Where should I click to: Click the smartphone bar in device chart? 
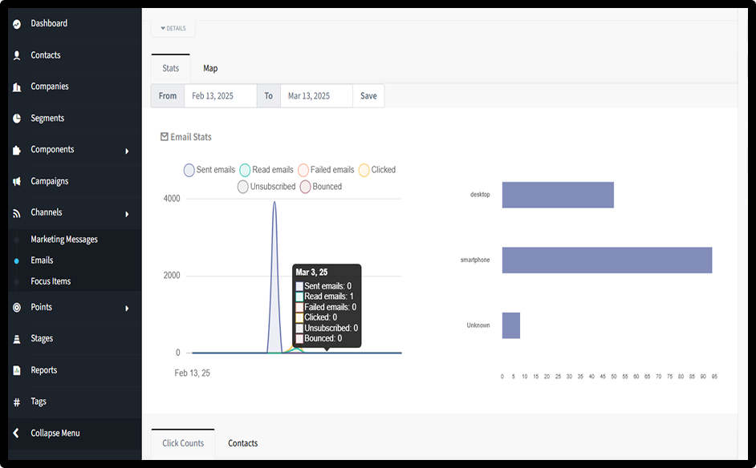[607, 260]
